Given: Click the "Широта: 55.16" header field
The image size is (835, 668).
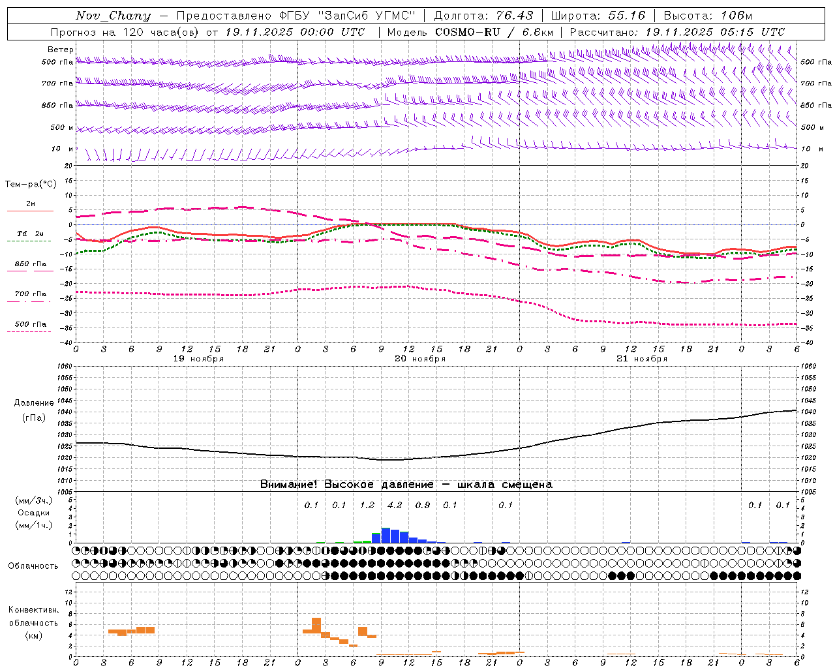Looking at the screenshot, I should pyautogui.click(x=598, y=16).
